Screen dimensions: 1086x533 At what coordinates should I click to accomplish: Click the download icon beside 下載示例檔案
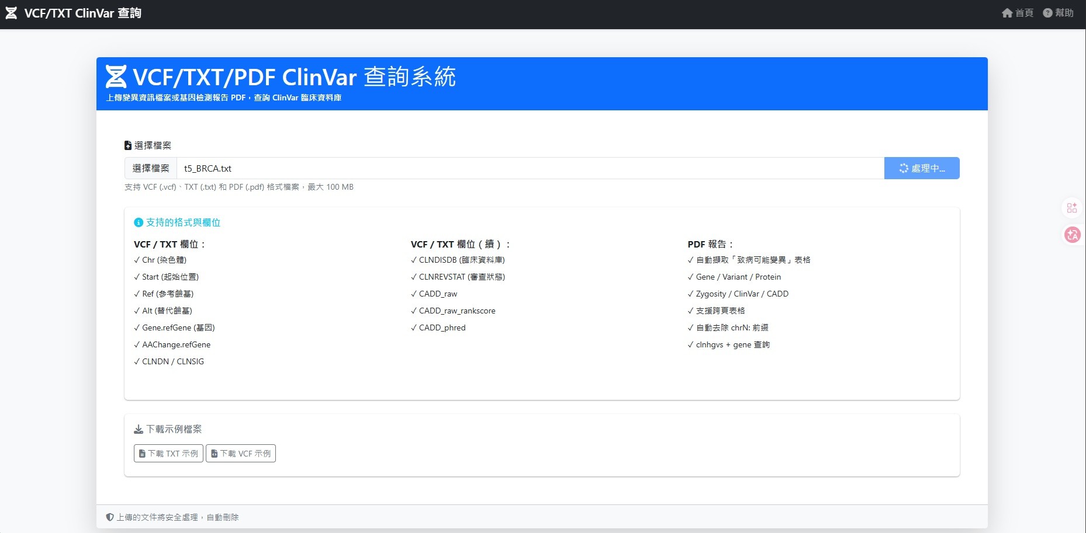click(139, 429)
